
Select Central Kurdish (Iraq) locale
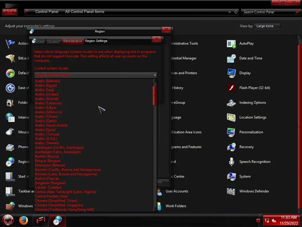(x=93, y=197)
